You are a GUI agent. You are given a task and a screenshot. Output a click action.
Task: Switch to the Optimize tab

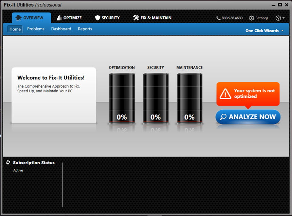coord(69,18)
